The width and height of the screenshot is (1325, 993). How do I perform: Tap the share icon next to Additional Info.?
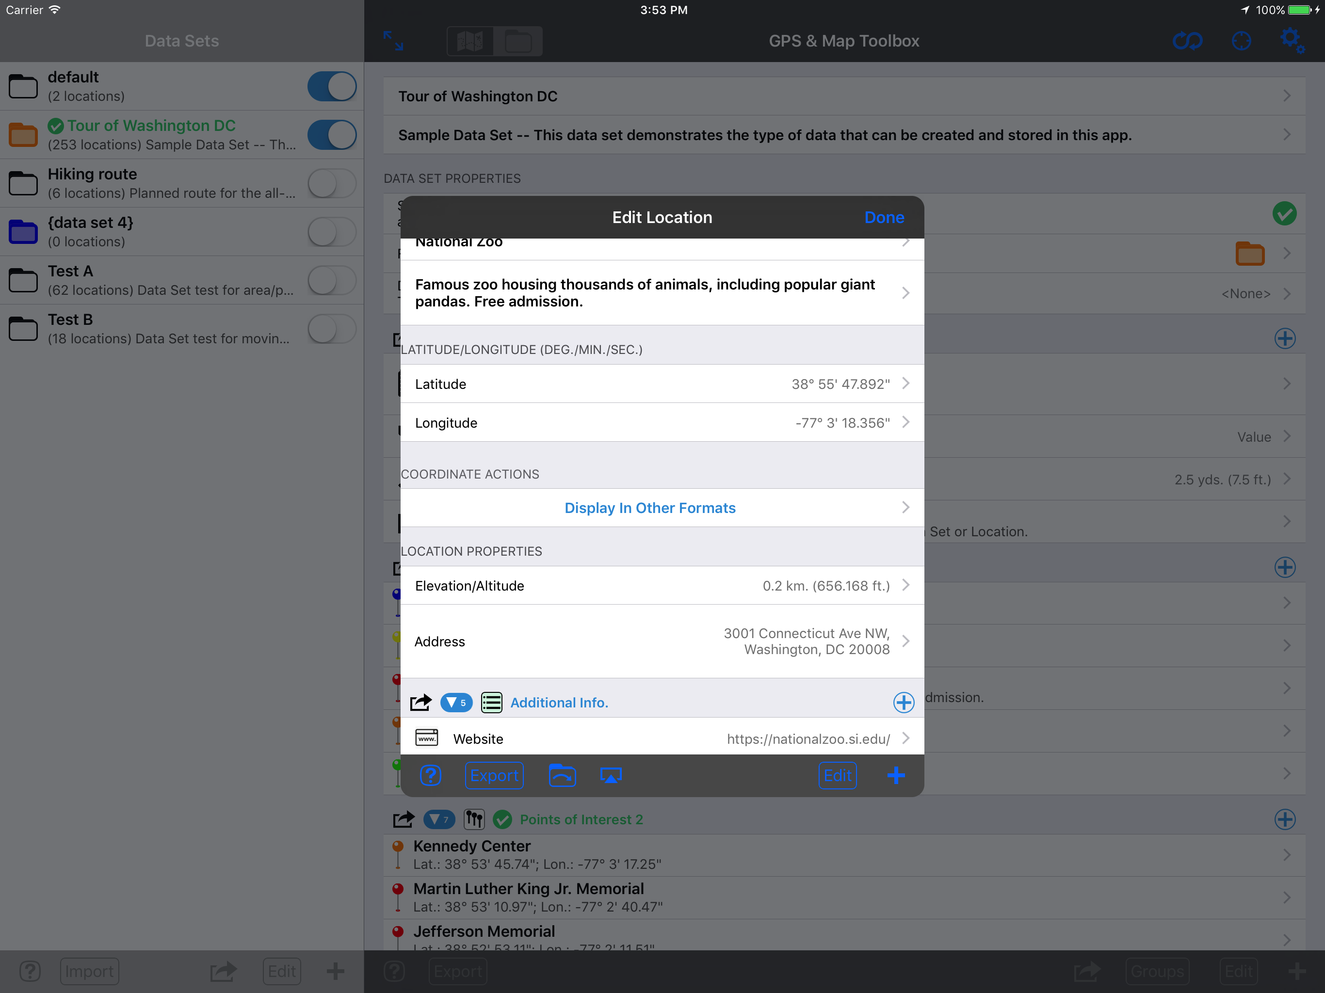420,703
